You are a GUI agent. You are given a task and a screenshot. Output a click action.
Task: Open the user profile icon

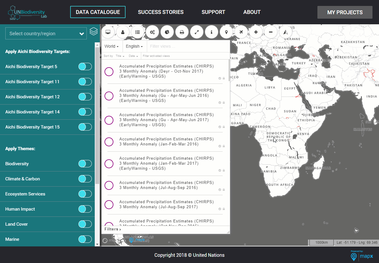pyautogui.click(x=123, y=32)
